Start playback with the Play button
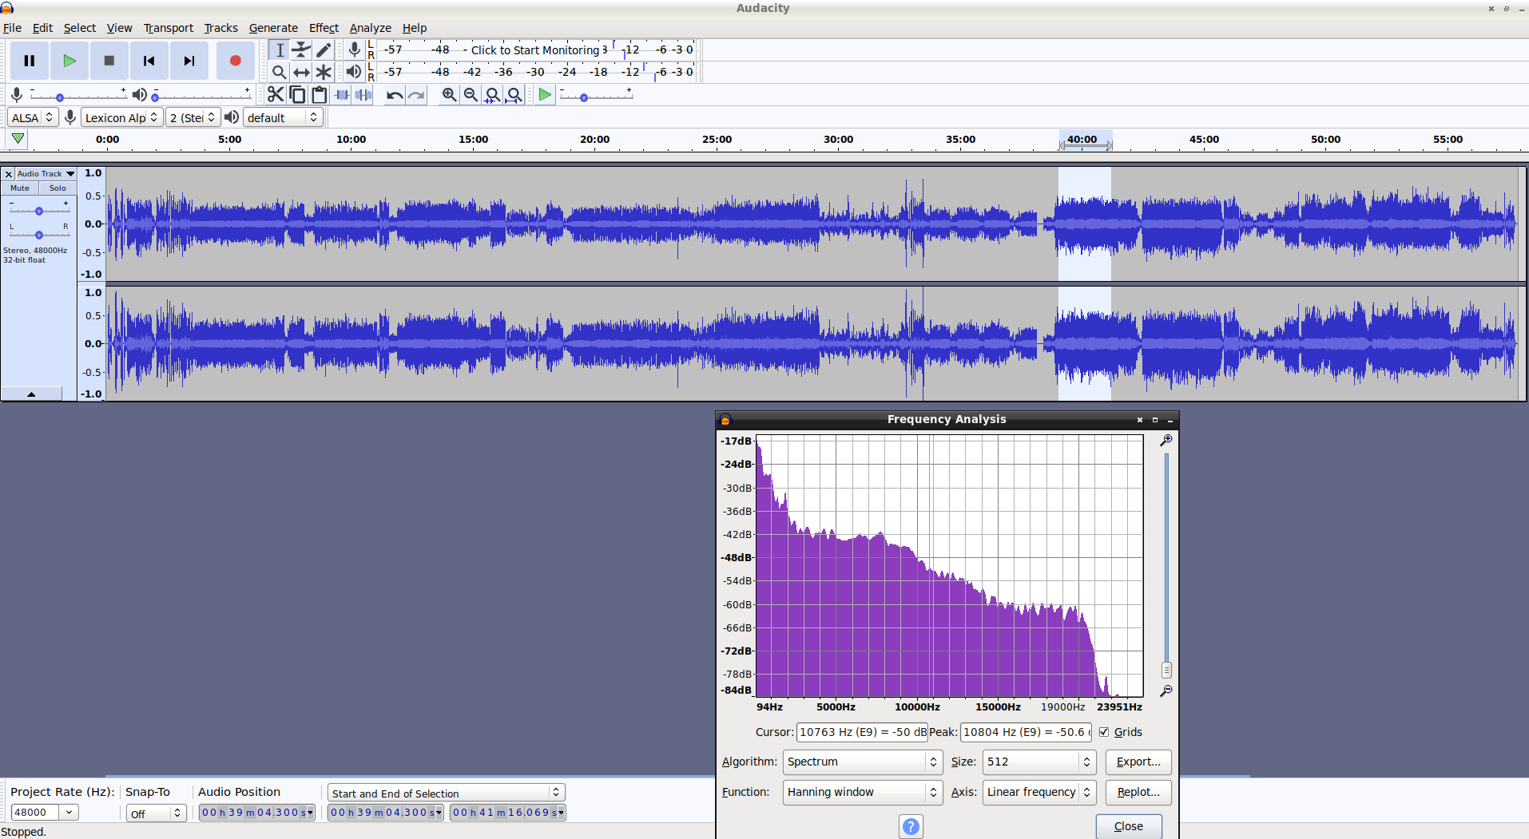The image size is (1529, 839). (x=69, y=61)
